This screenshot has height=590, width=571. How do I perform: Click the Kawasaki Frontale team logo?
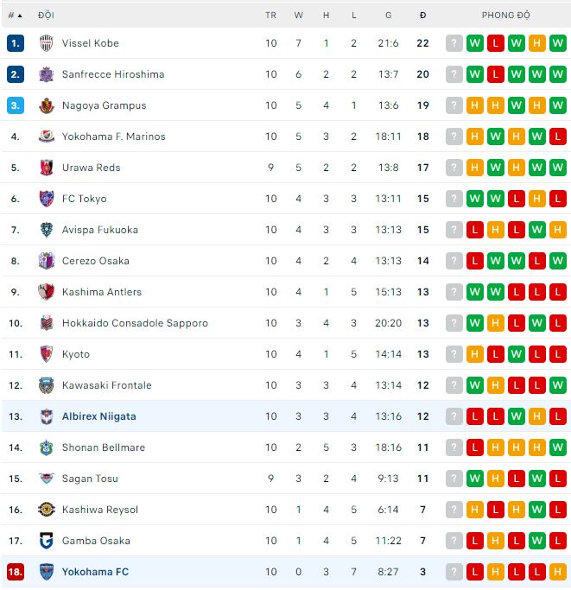pyautogui.click(x=47, y=385)
